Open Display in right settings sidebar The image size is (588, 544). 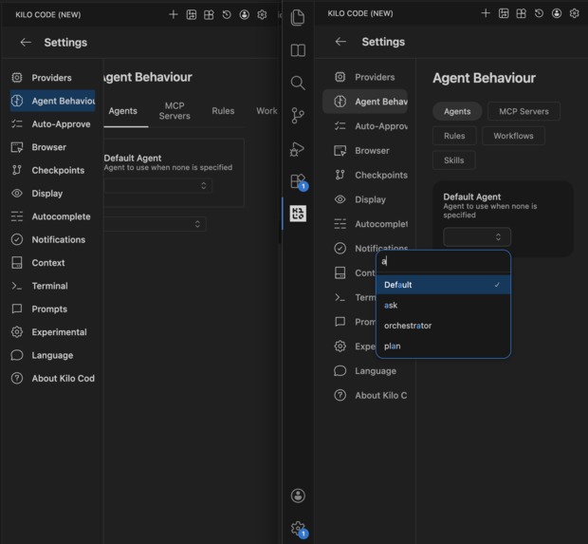(365, 199)
